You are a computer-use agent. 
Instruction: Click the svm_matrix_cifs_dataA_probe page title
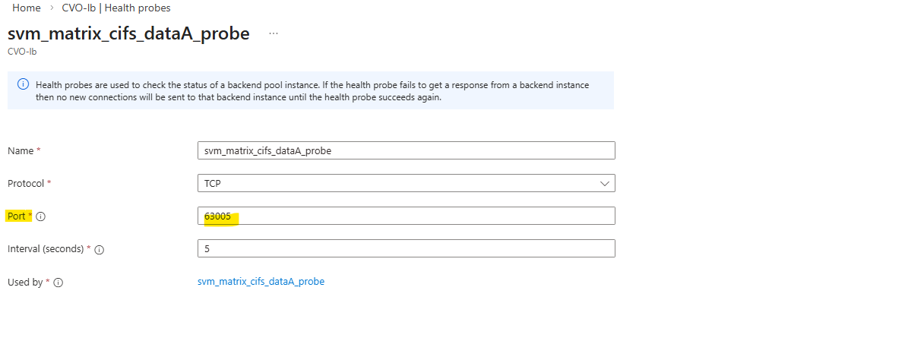(128, 34)
